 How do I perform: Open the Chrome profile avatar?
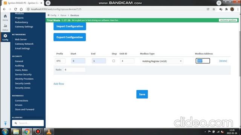point(232,9)
